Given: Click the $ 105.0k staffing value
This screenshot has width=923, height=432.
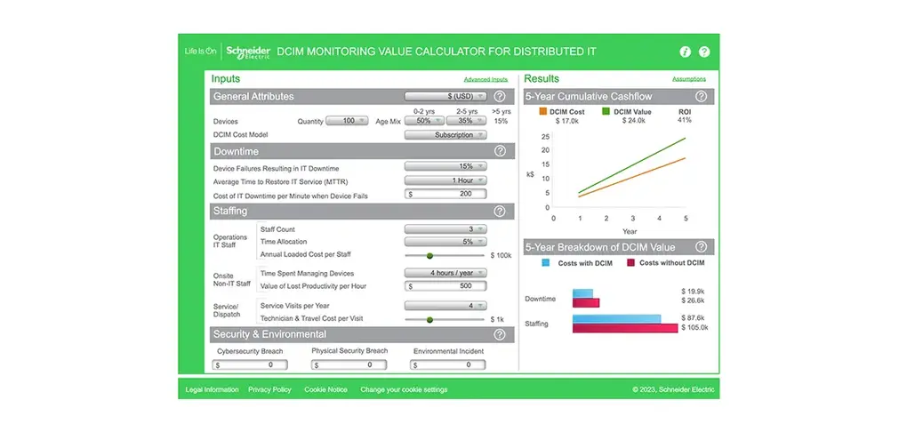Looking at the screenshot, I should (694, 328).
